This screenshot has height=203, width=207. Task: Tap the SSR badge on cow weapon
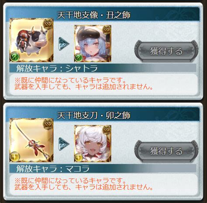tap(48, 24)
